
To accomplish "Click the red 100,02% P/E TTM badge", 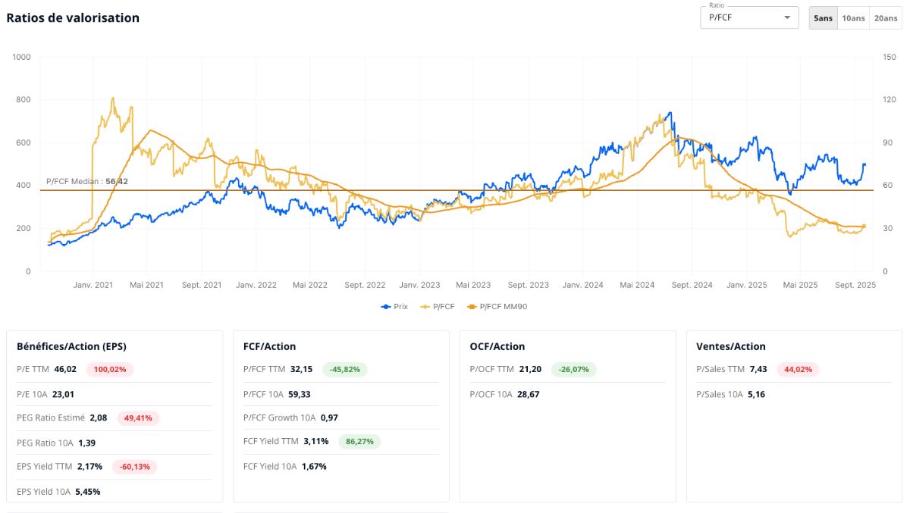I will pos(110,370).
